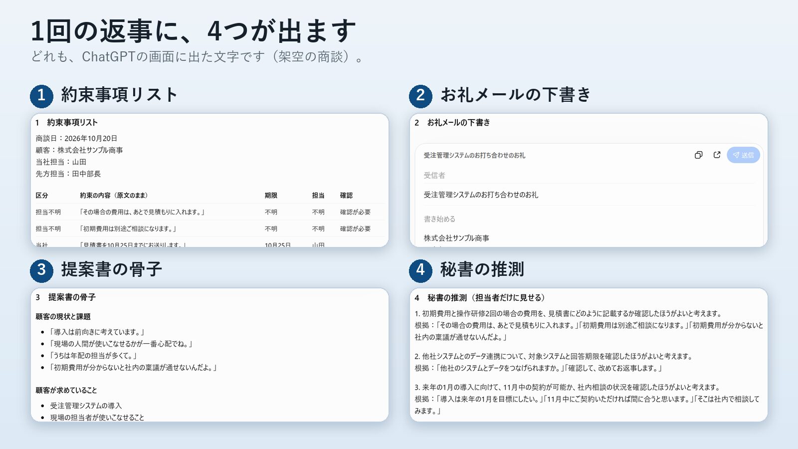Click the 送信 send button
798x449 pixels.
coord(743,155)
